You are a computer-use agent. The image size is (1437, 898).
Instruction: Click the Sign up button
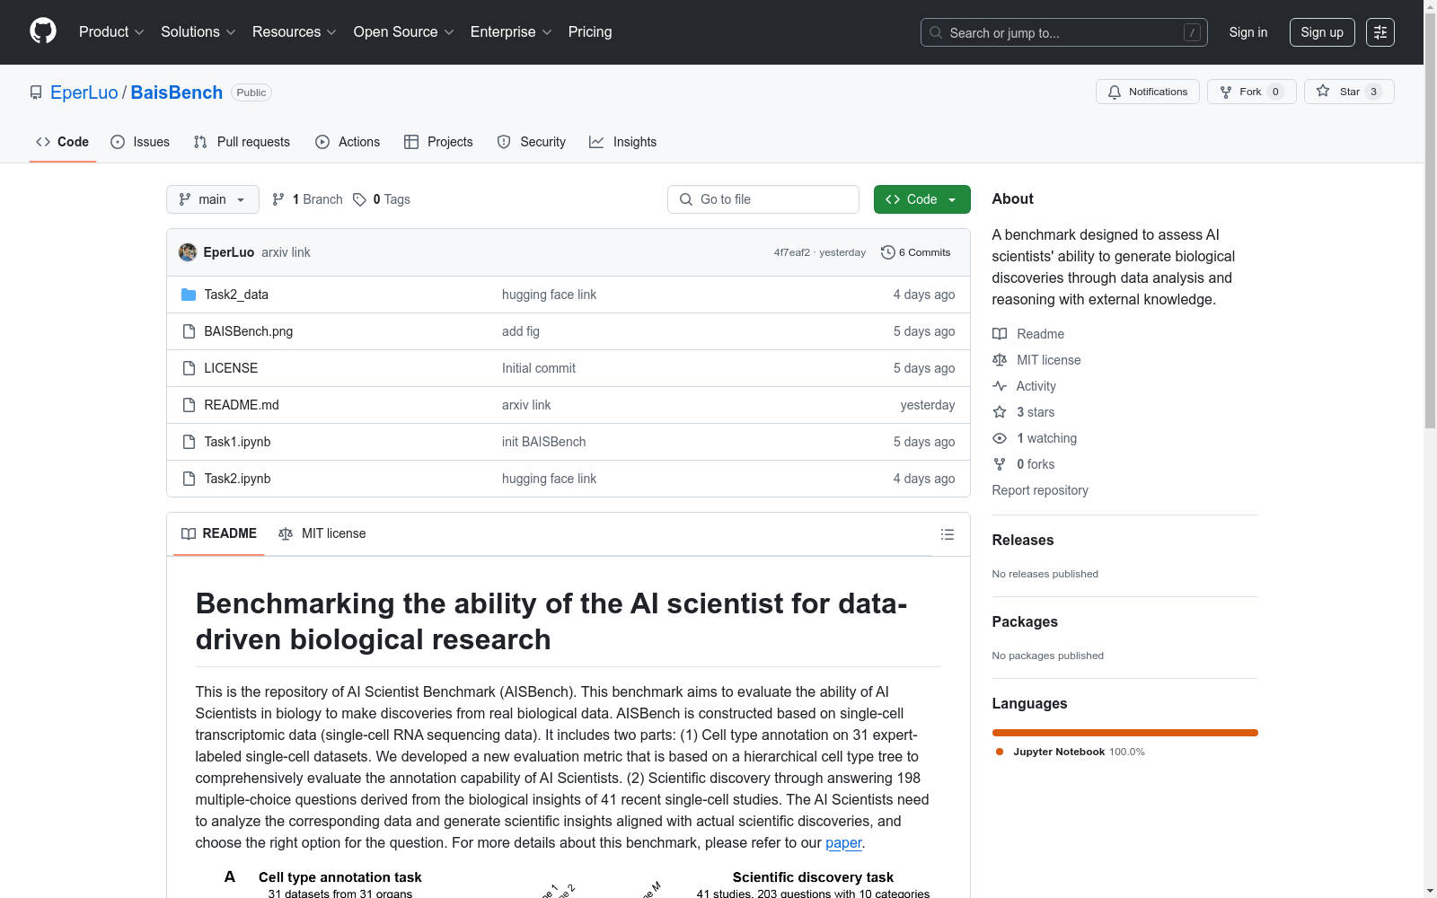point(1322,32)
